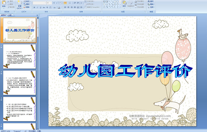The height and width of the screenshot is (132, 207).
Task: Click the Paste (粘贴) clipboard icon
Action: [x=4, y=2]
